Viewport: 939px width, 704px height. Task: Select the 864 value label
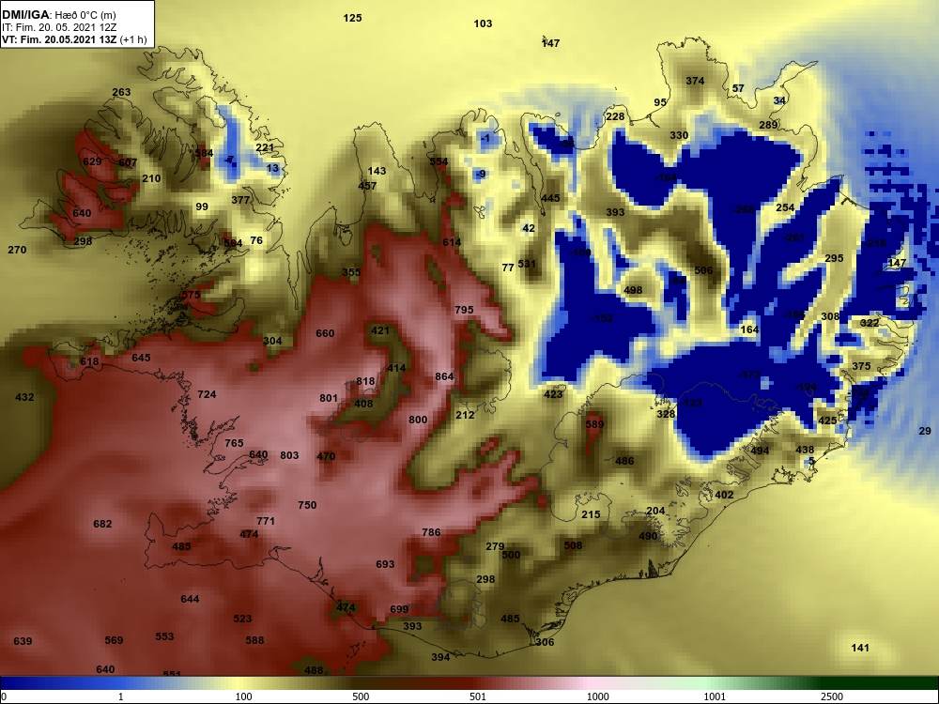(444, 376)
